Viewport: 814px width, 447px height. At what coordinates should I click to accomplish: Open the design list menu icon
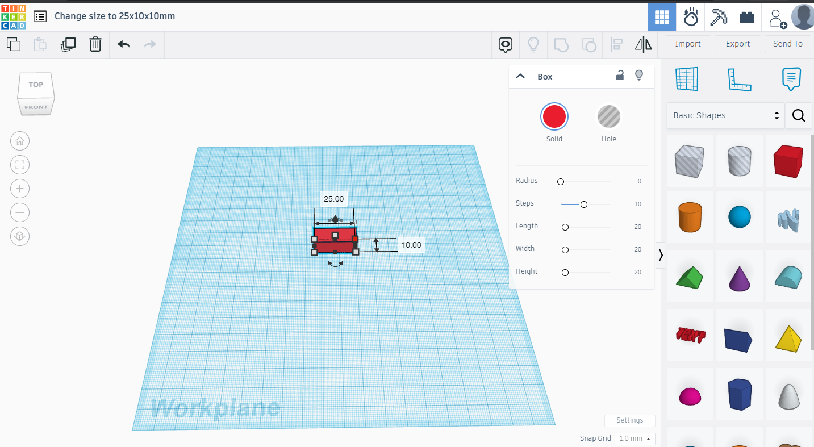tap(40, 16)
